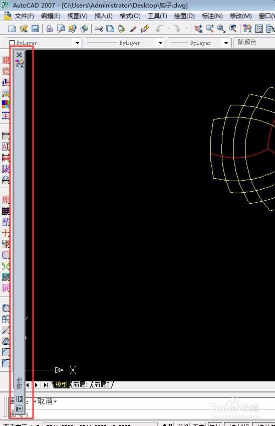
Task: Click the Properties palette toolbar icon
Action: (247, 29)
